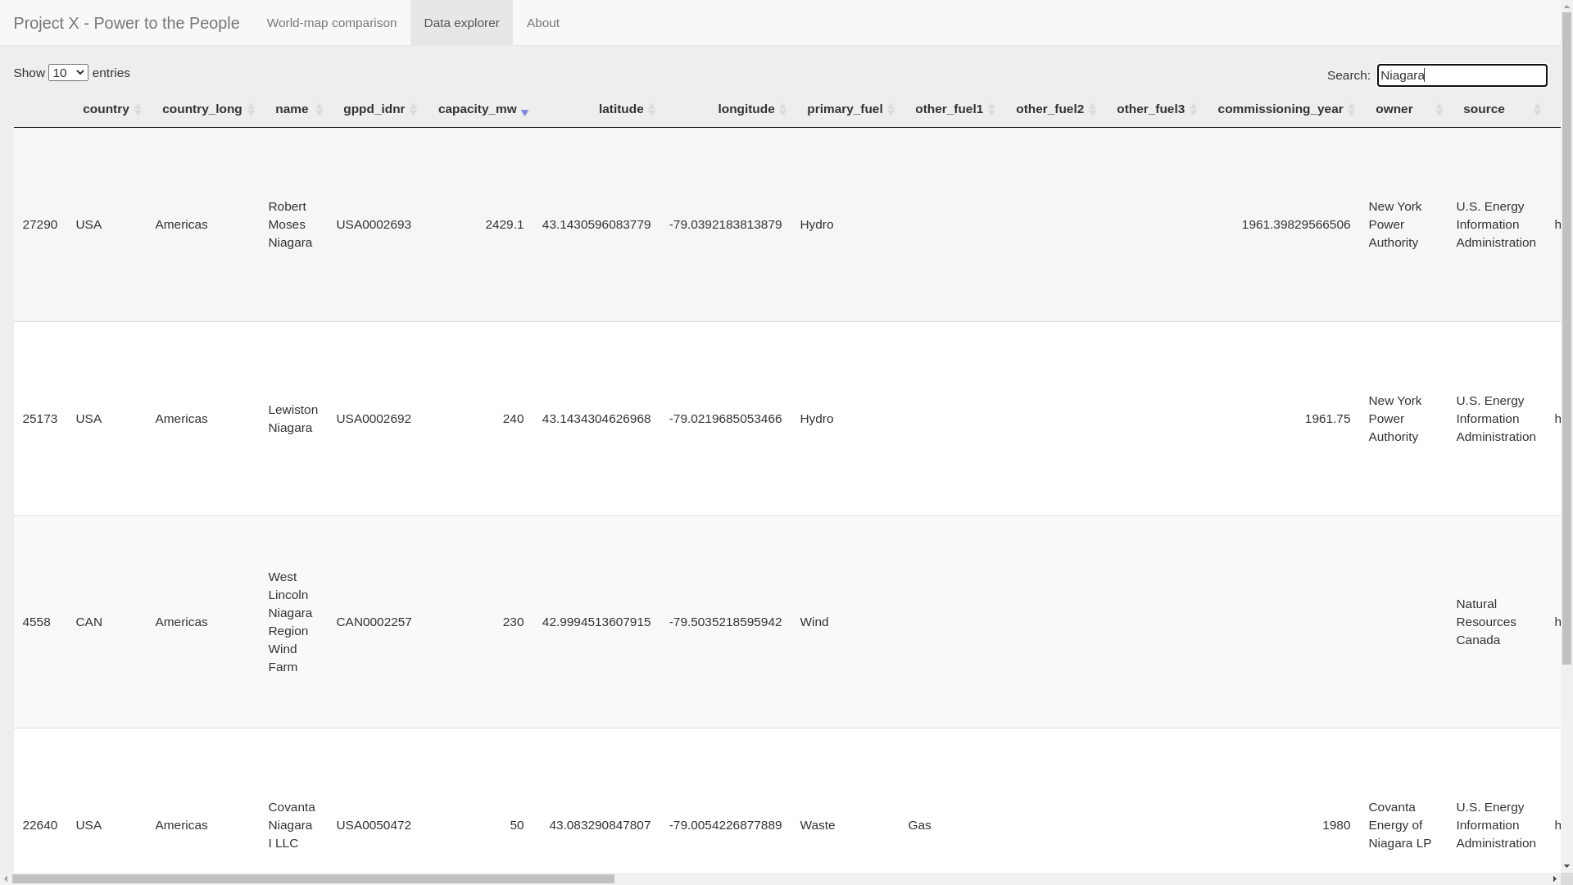Click the capacity value 240

point(513,419)
